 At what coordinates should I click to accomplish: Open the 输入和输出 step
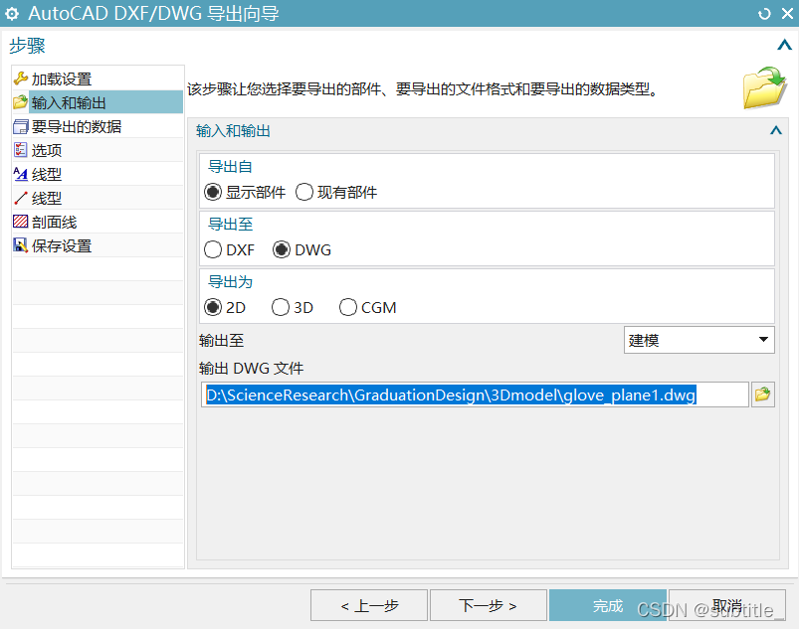(x=98, y=102)
